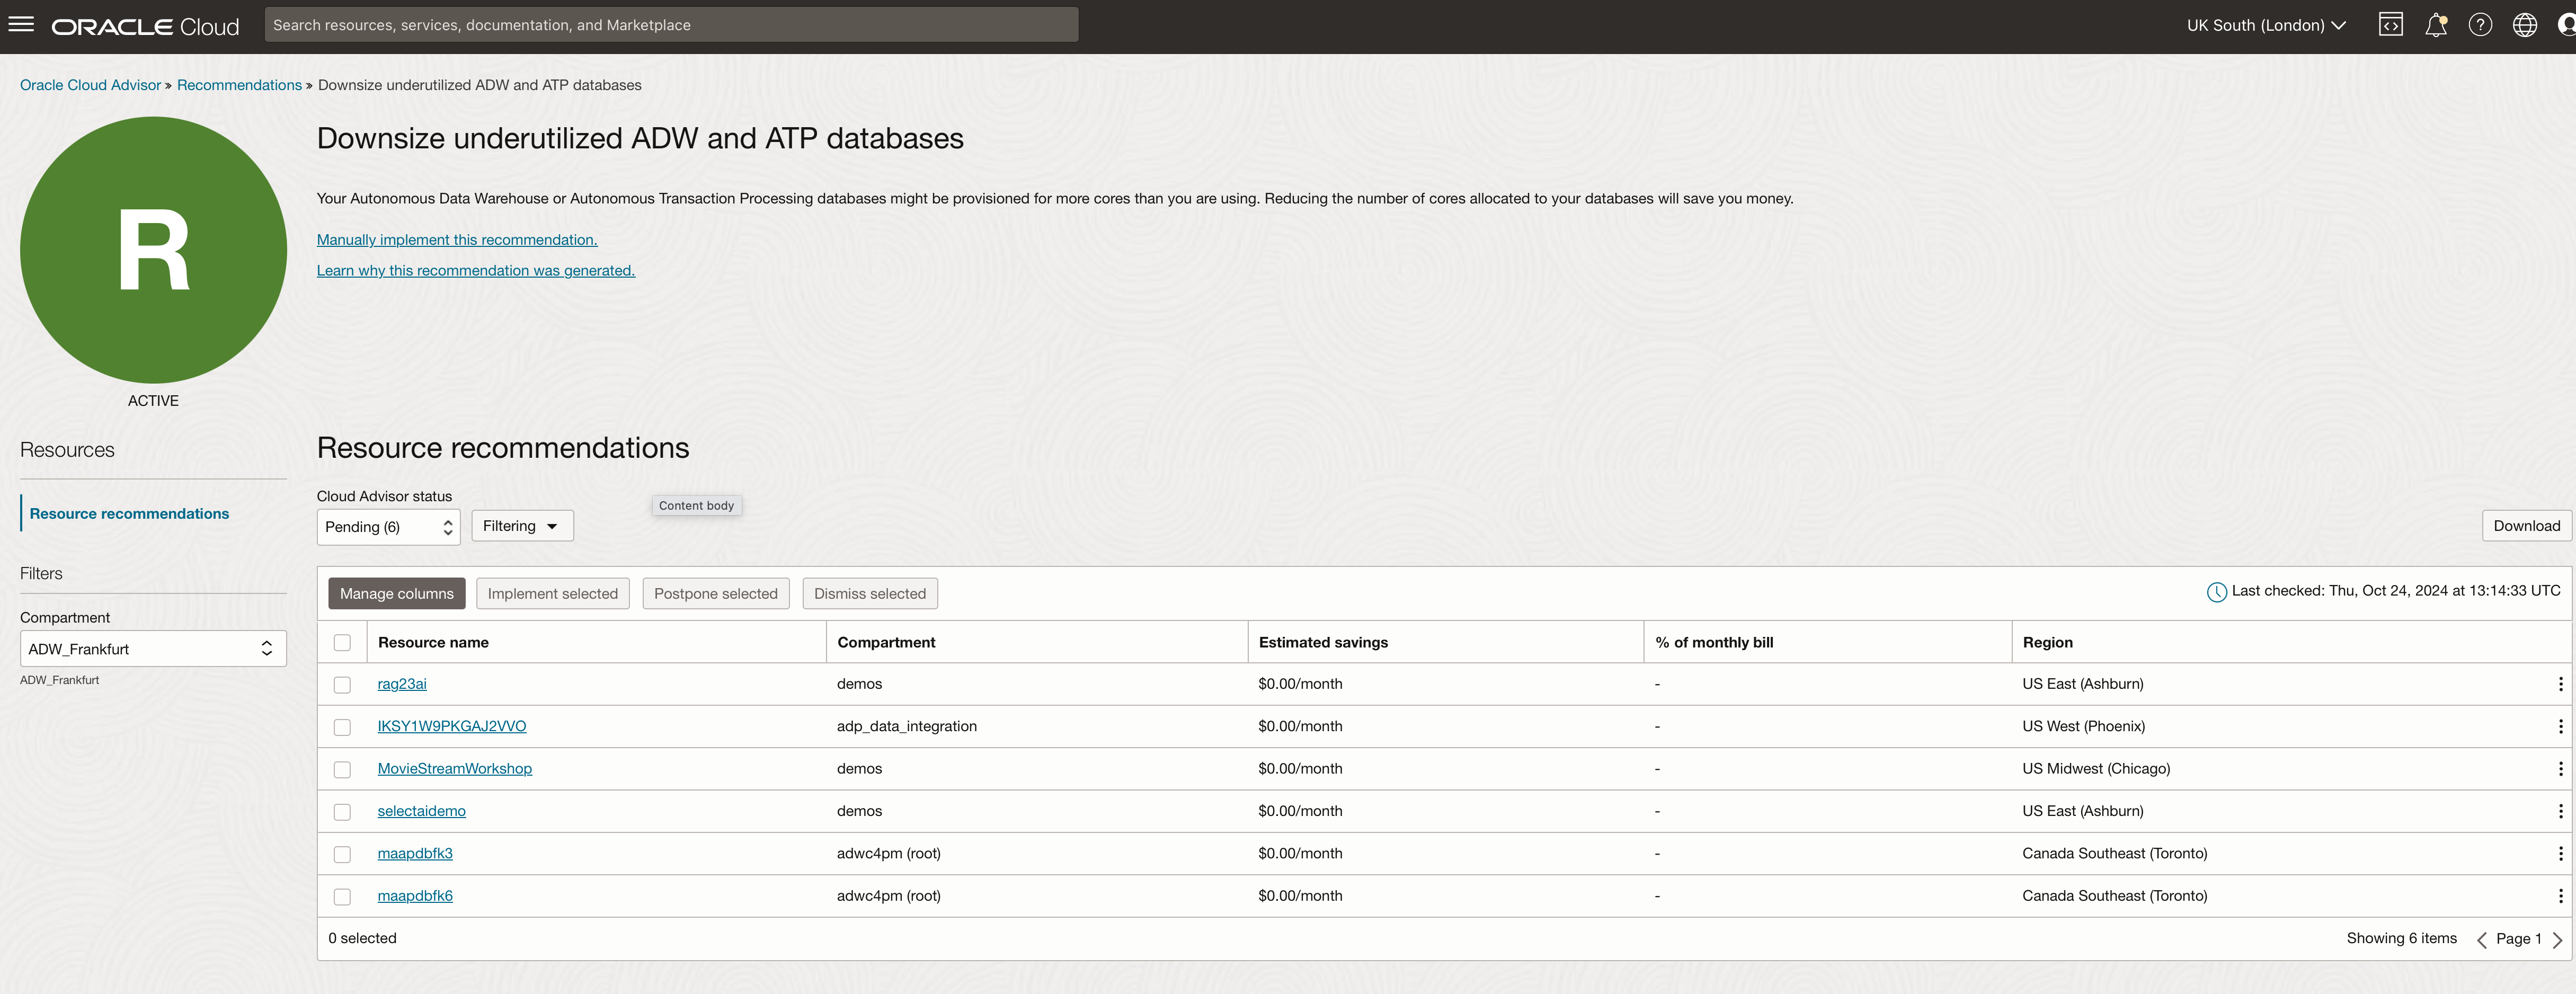Open the language globe icon

coord(2524,25)
